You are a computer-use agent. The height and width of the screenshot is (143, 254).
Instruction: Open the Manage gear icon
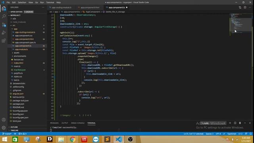pyautogui.click(x=4, y=128)
